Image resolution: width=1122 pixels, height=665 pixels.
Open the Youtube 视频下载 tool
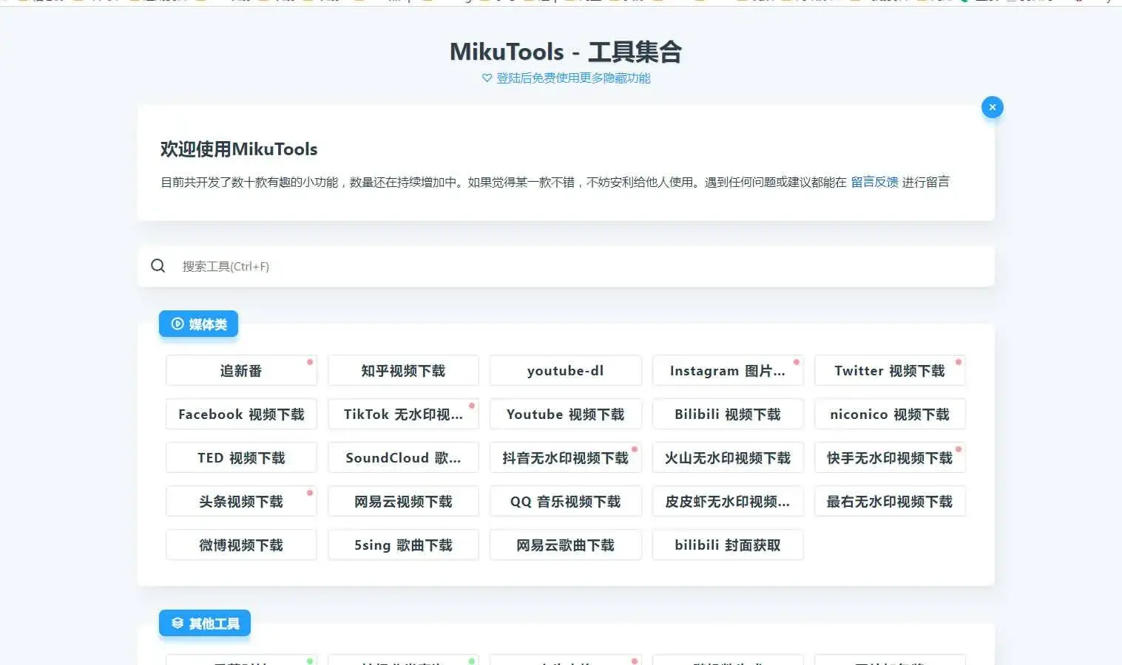566,415
